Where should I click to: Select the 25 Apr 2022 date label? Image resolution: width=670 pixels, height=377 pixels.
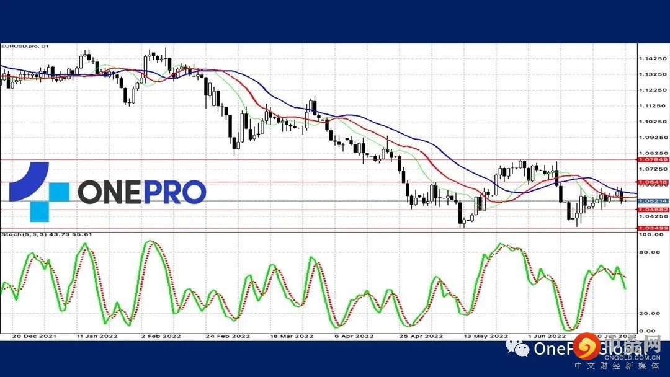[x=421, y=337]
